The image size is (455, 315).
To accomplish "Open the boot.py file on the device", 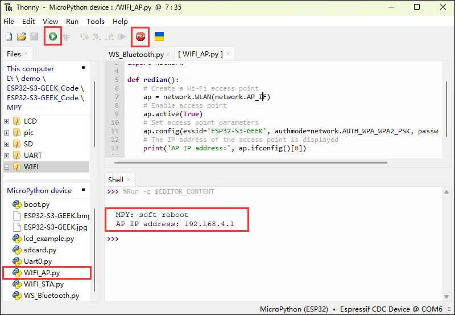I will tap(36, 204).
